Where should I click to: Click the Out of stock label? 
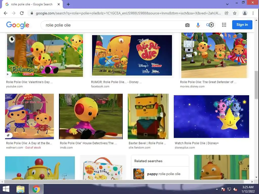[33, 148]
